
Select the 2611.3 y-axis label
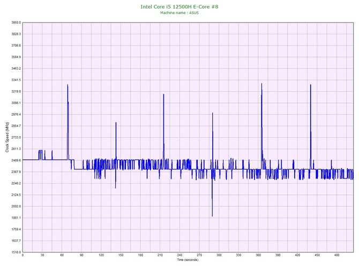coord(16,149)
